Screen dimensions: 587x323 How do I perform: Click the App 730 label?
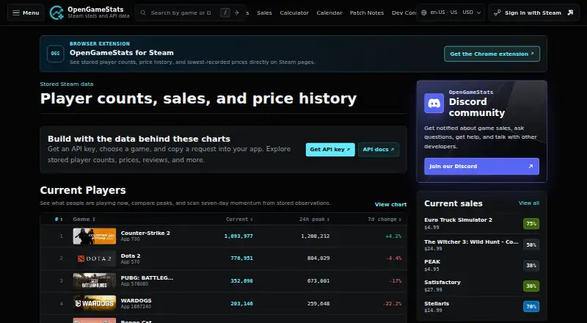pos(131,239)
